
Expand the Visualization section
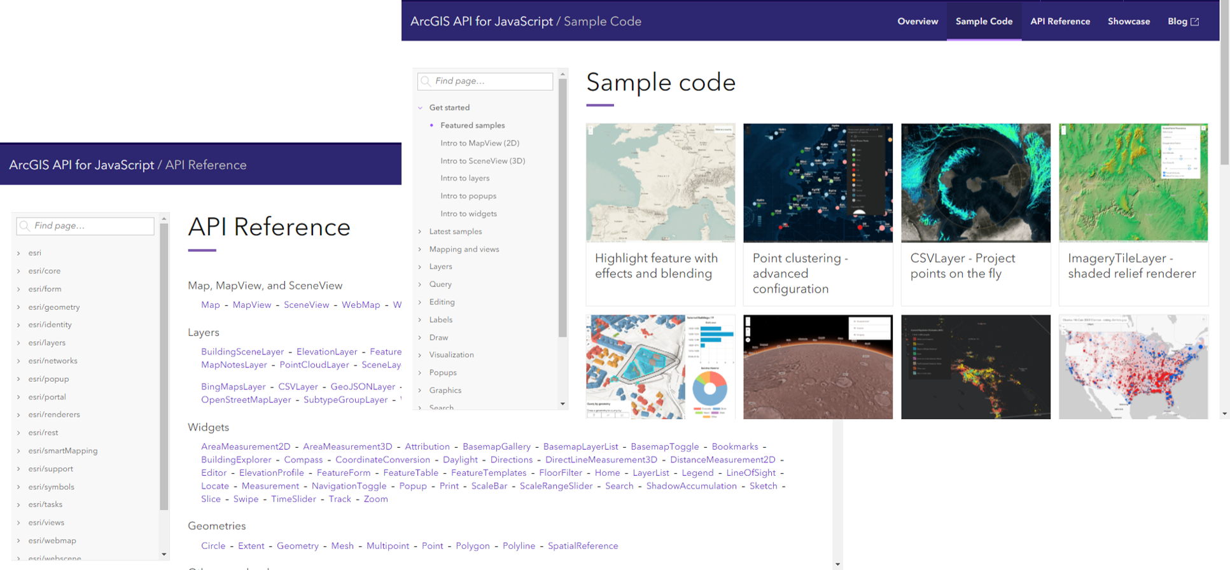tap(420, 355)
